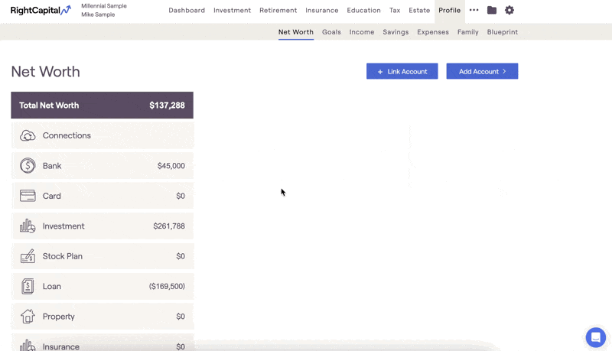
Task: Click the Stock Plan row label
Action: click(x=63, y=256)
